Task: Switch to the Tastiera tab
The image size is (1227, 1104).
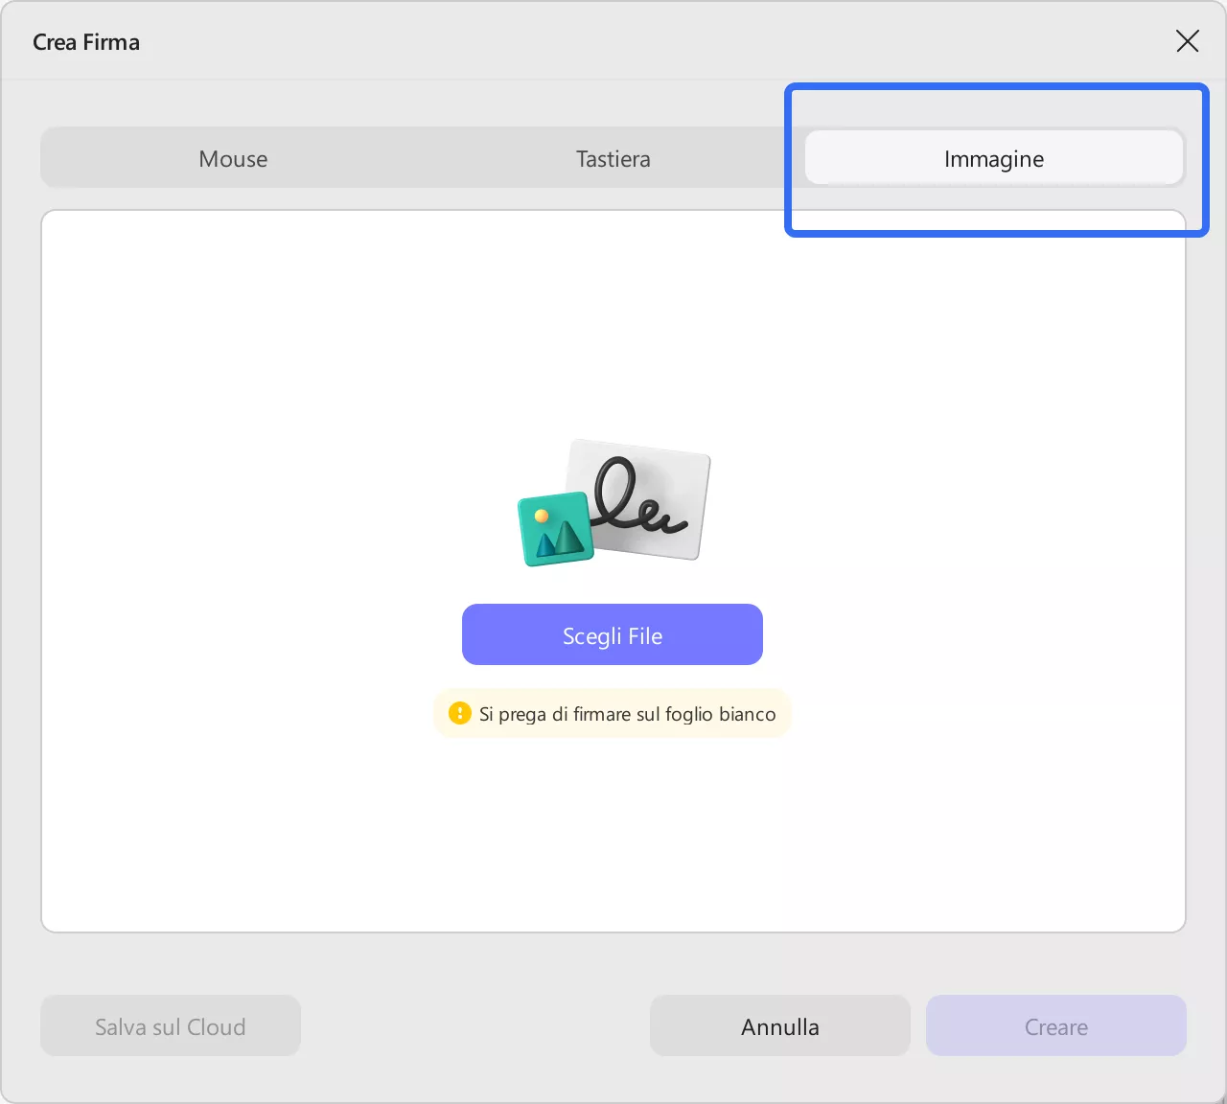Action: click(x=613, y=158)
